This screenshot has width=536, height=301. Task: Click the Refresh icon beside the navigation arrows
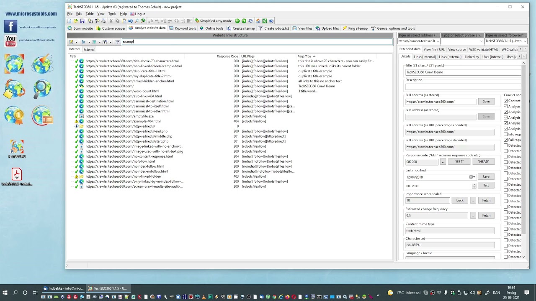[x=250, y=21]
